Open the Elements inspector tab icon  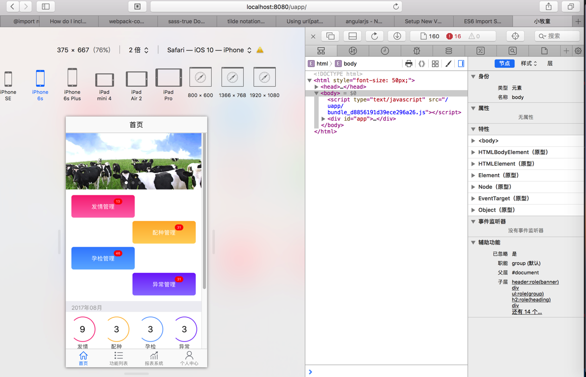[x=321, y=51]
